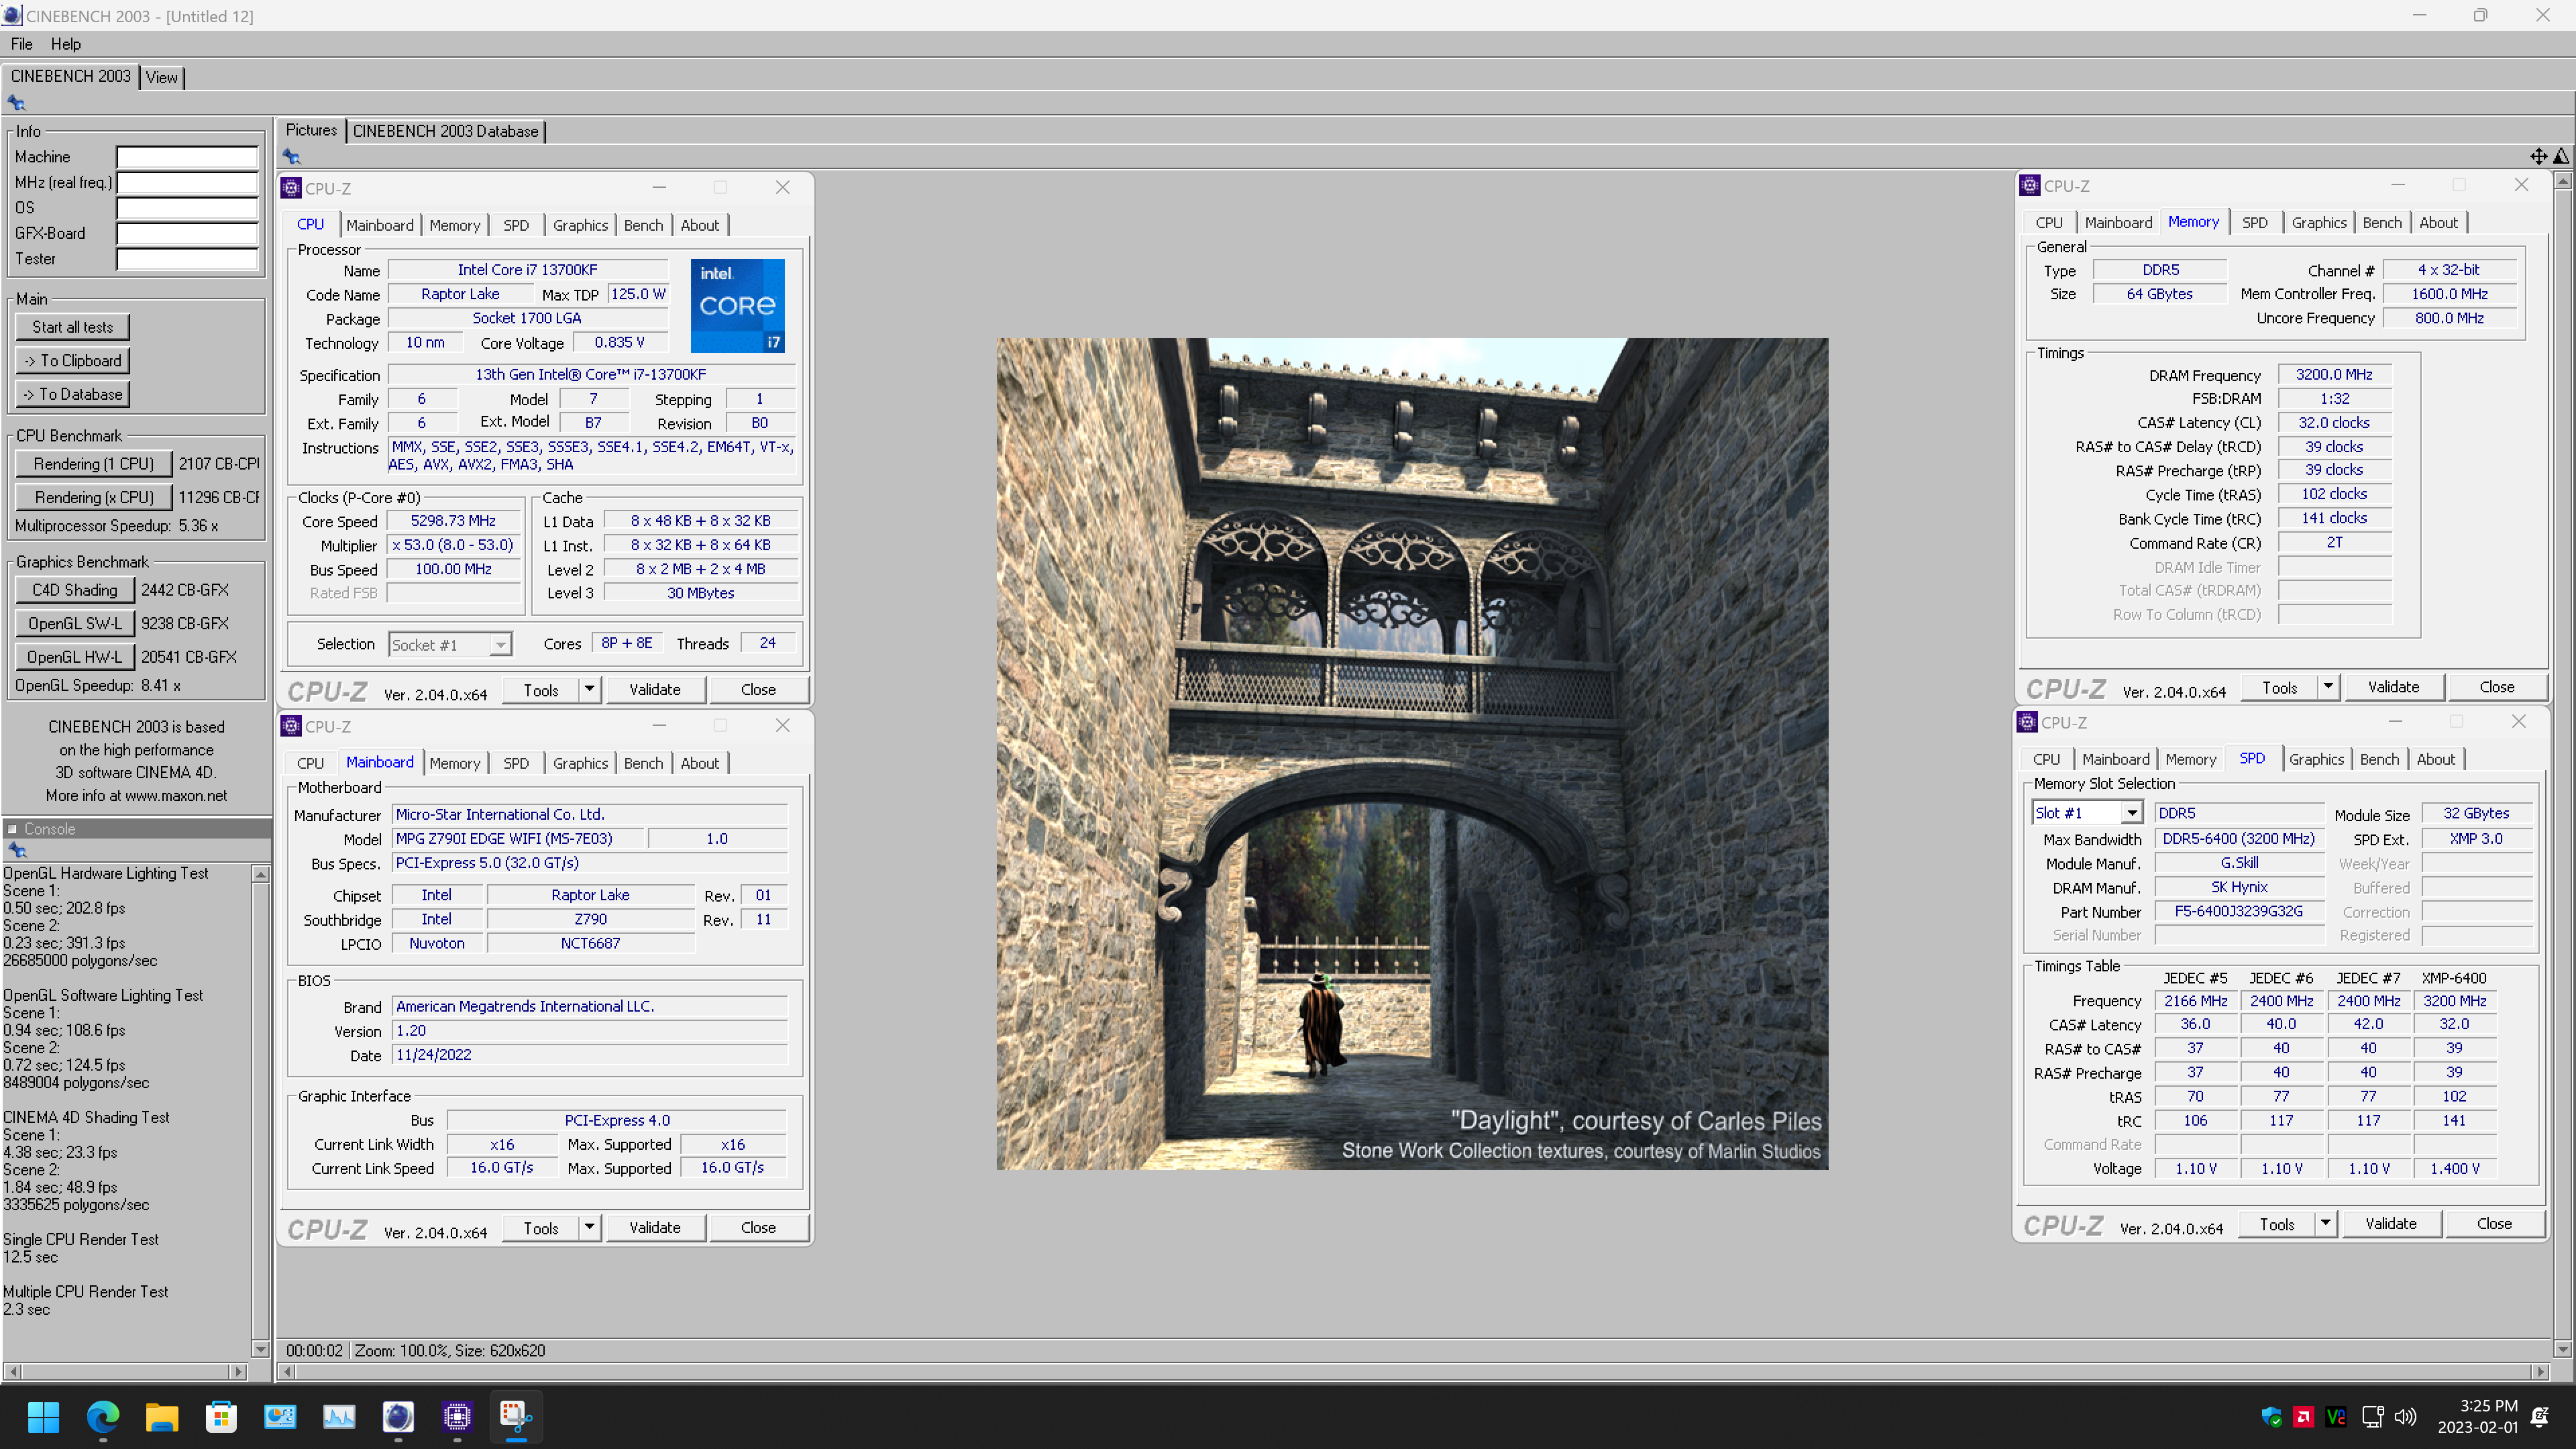
Task: Open the File menu
Action: click(22, 44)
